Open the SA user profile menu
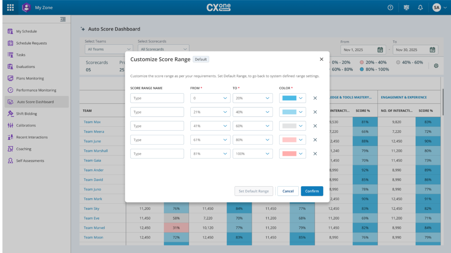Image resolution: width=451 pixels, height=253 pixels. [439, 8]
